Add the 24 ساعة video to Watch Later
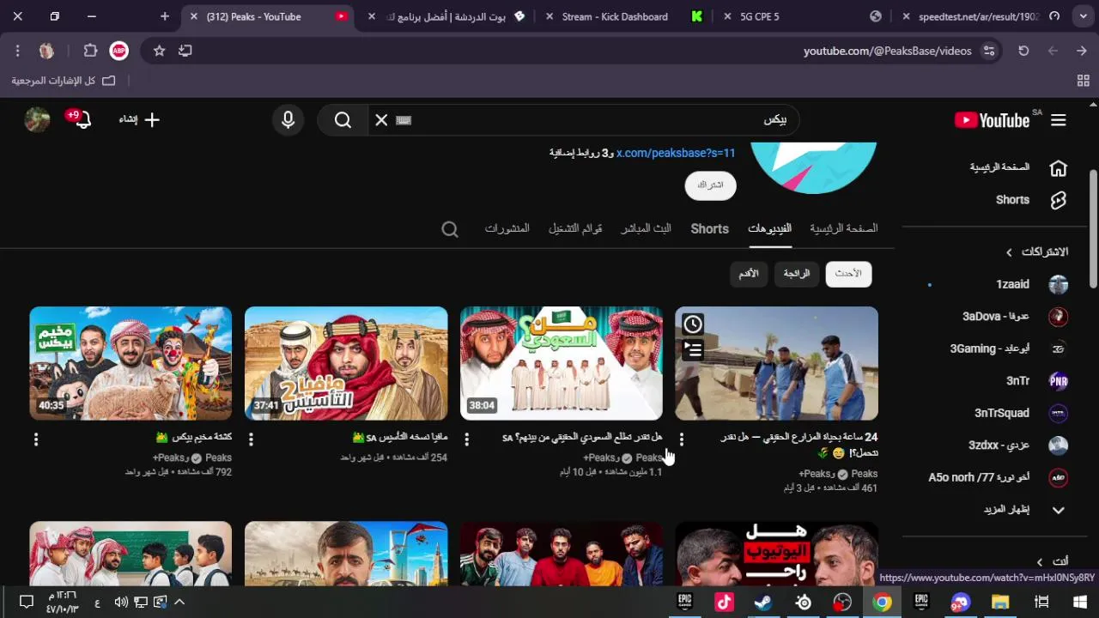Screen dimensions: 1099x618 693,324
